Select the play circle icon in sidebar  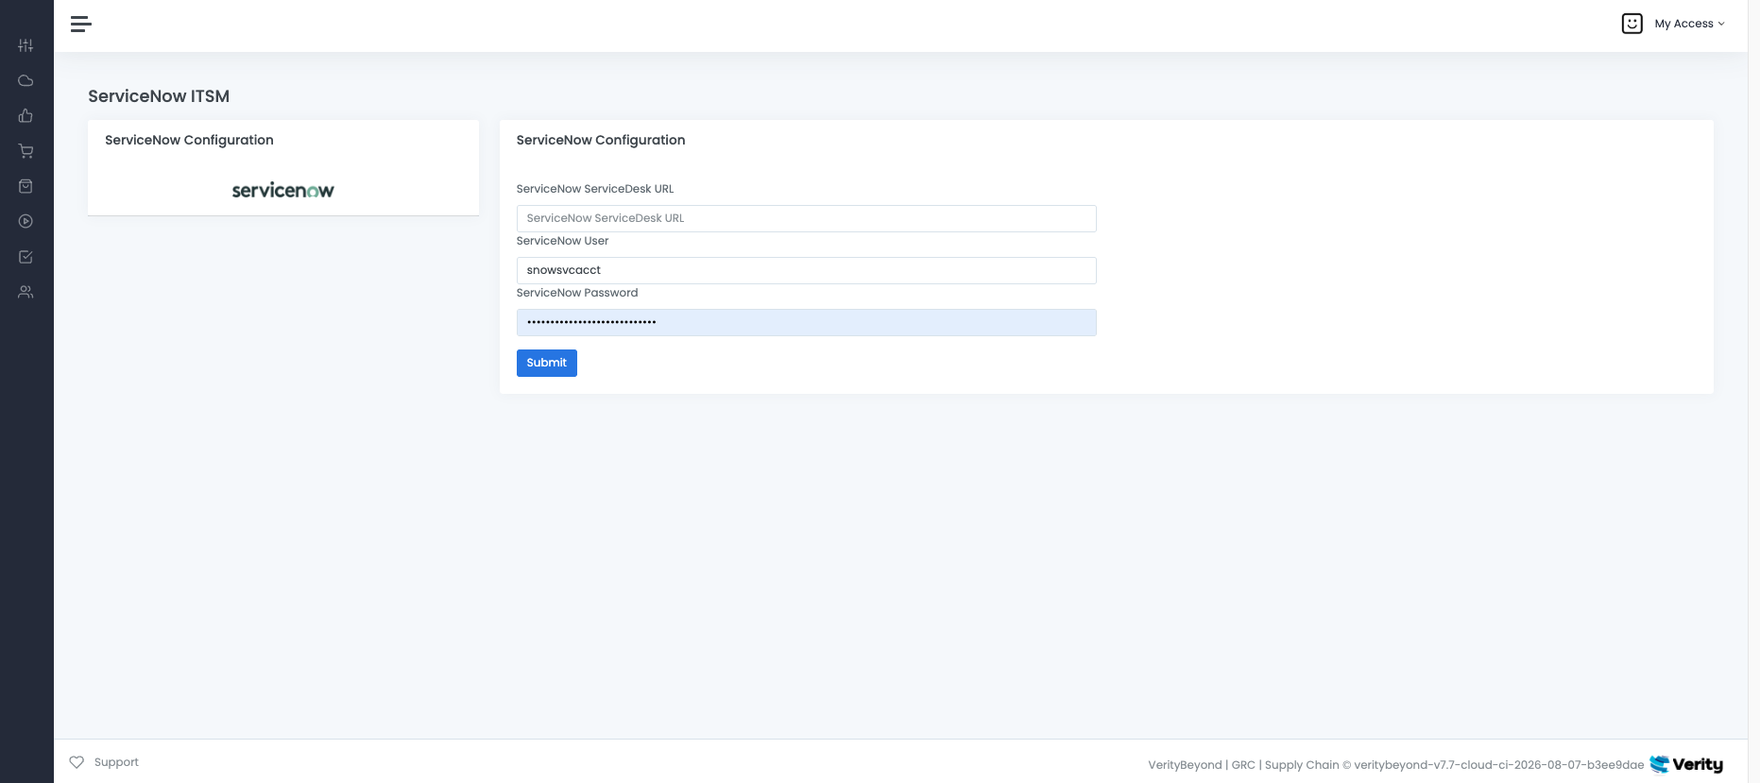(x=26, y=221)
